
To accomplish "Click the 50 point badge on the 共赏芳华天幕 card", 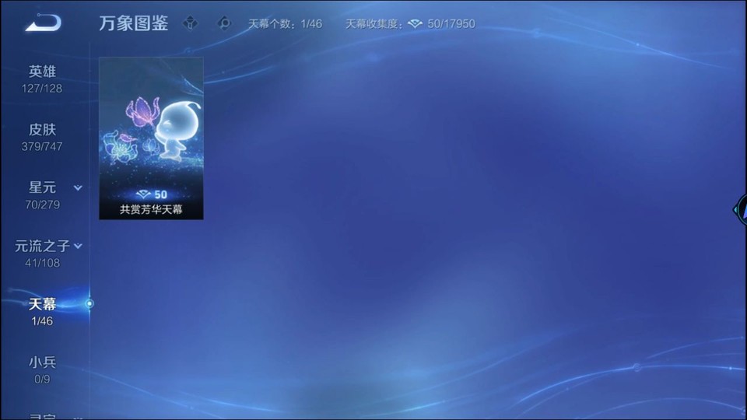I will pyautogui.click(x=152, y=194).
